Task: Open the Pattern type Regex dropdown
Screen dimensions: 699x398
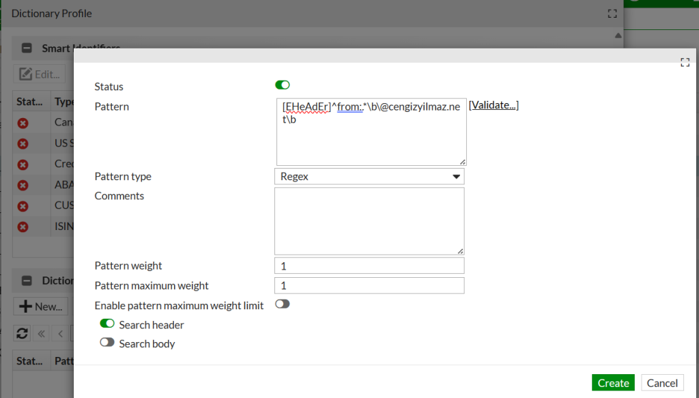Action: [369, 177]
